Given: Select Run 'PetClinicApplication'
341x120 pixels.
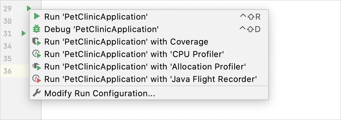Looking at the screenshot, I should [x=149, y=17].
